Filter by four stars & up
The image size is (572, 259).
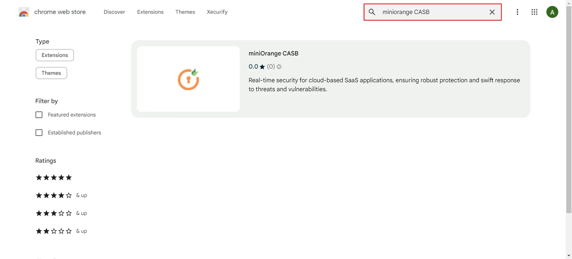click(x=61, y=196)
